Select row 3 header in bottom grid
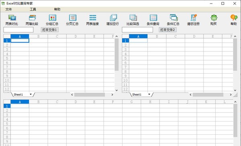This screenshot has height=146, width=241. pyautogui.click(x=7, y=115)
